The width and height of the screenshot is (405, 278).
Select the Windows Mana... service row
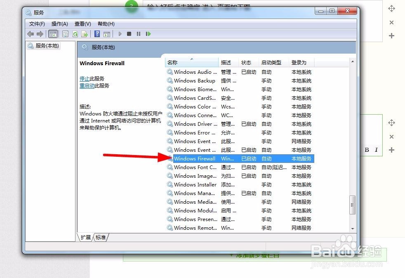pyautogui.click(x=240, y=193)
